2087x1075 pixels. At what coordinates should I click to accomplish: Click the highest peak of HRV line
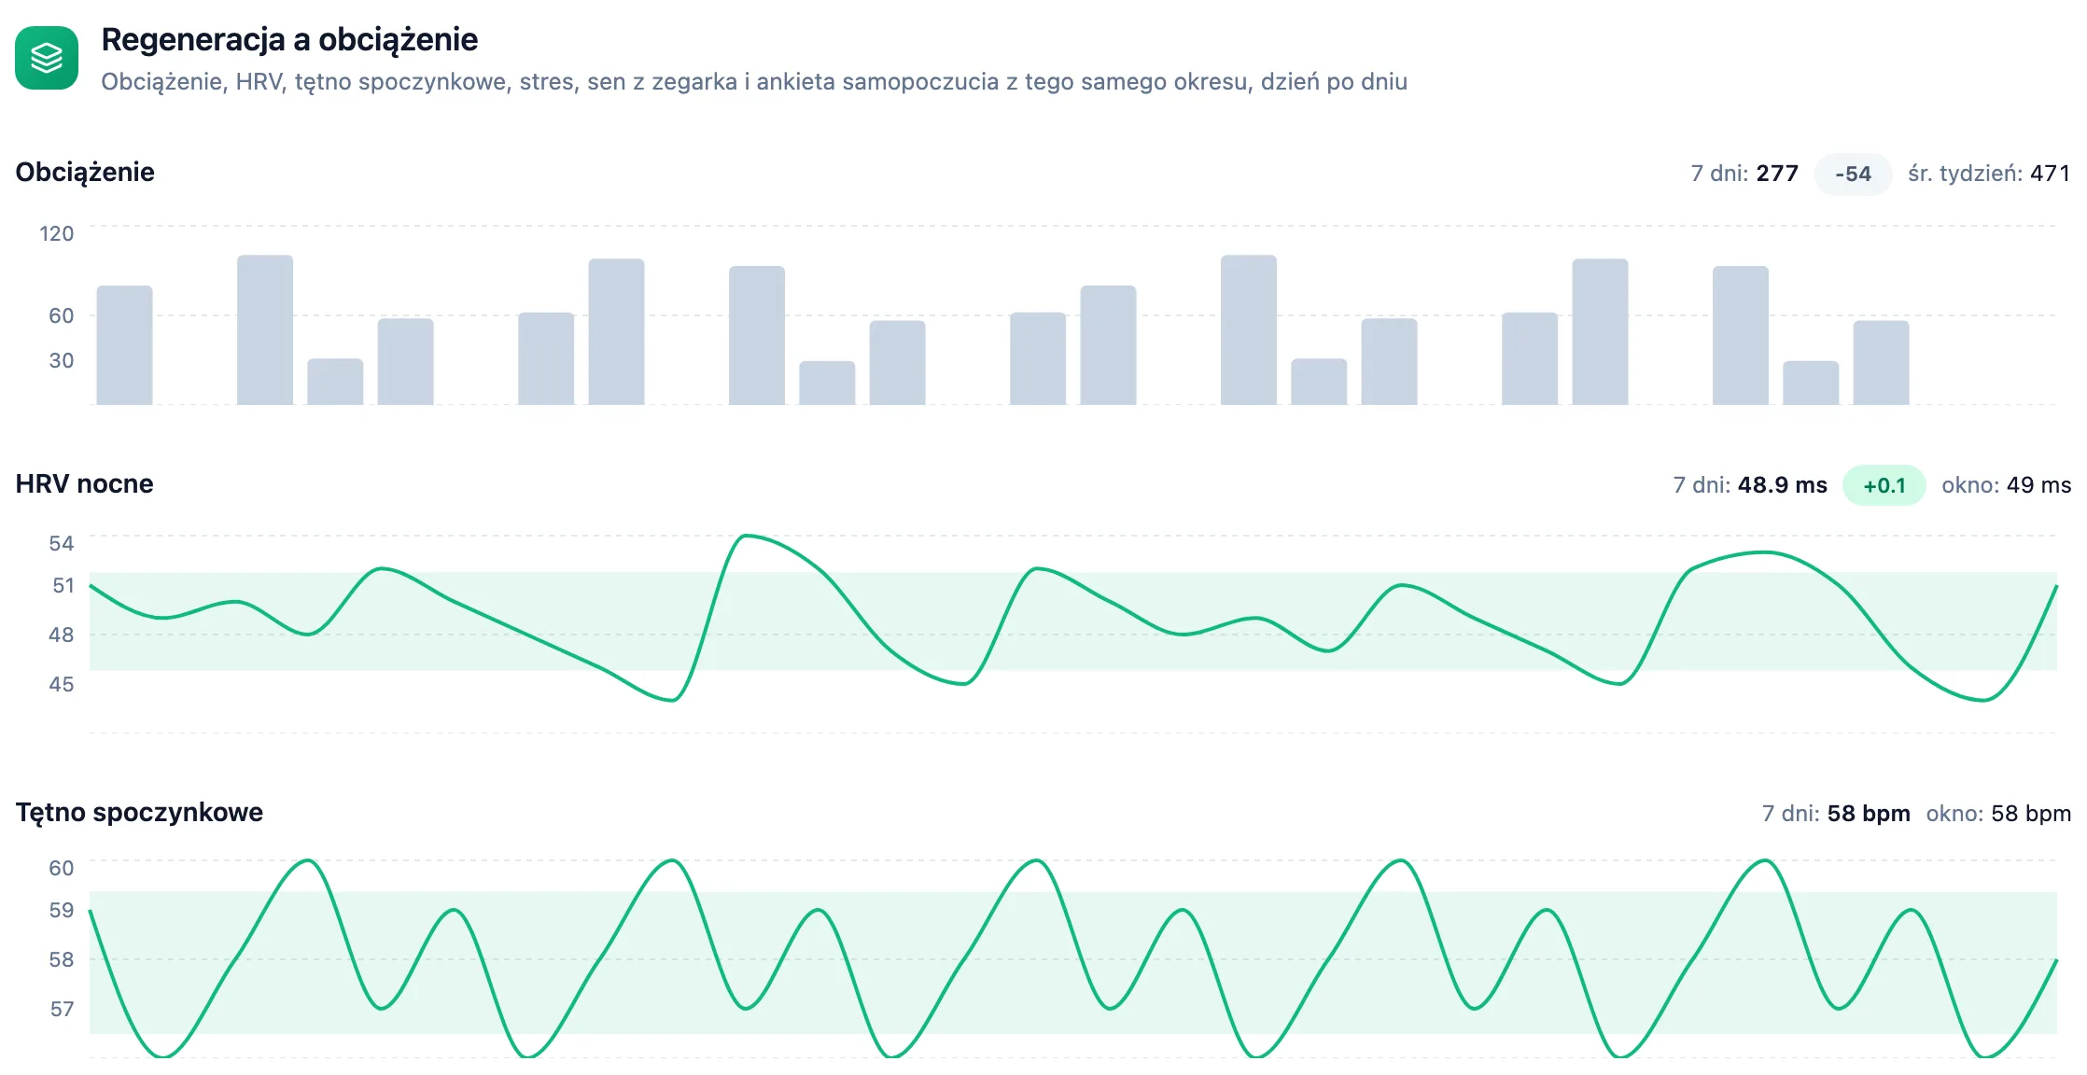pos(745,537)
